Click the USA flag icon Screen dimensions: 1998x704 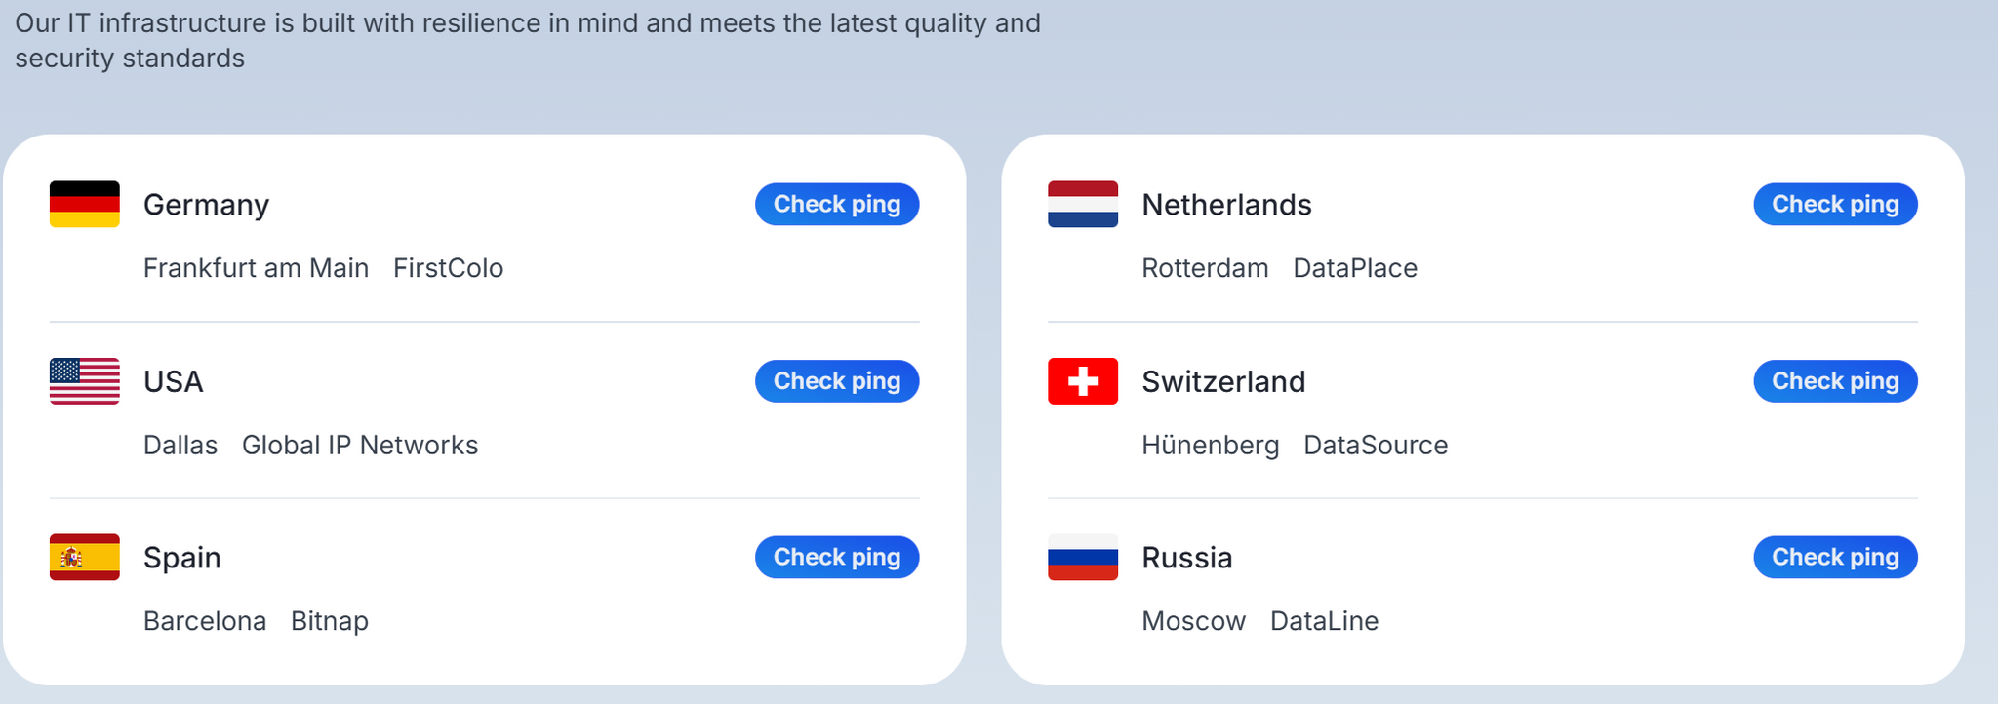pos(85,381)
